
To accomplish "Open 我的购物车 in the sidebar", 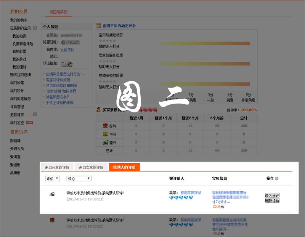I will point(19,20).
